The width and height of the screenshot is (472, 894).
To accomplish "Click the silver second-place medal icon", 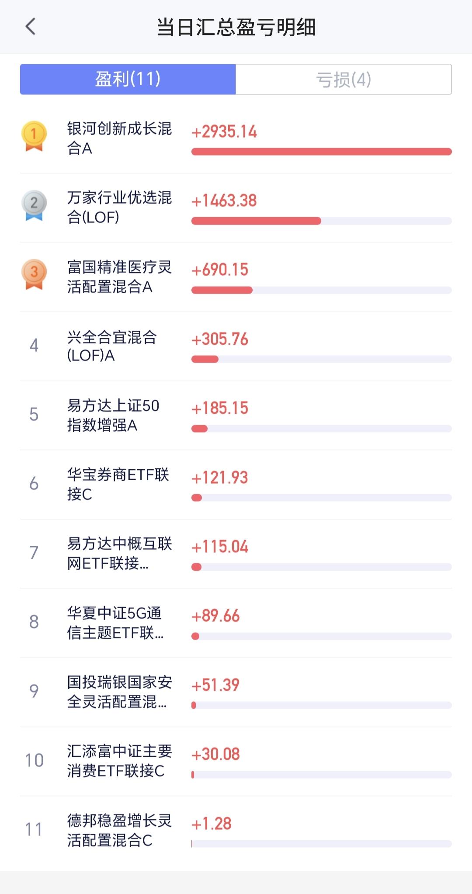I will pyautogui.click(x=34, y=205).
